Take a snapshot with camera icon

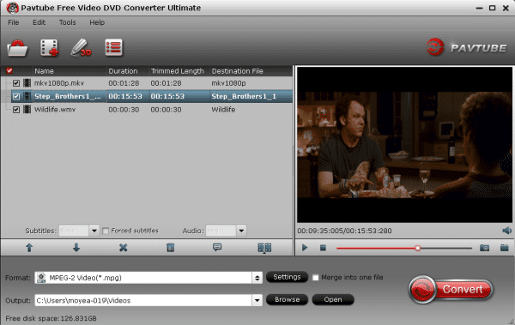point(484,248)
